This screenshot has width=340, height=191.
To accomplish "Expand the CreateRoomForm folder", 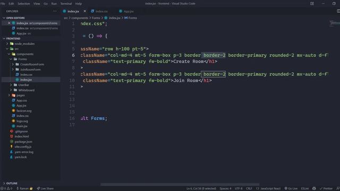I will [x=32, y=64].
